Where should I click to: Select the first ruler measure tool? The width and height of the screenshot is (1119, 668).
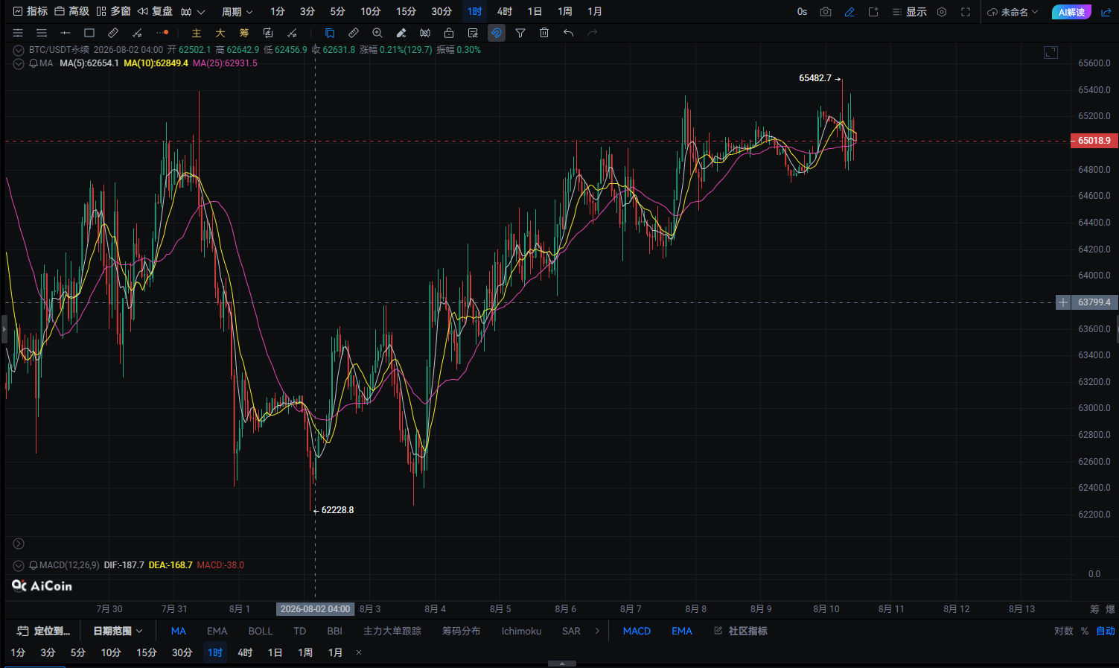coord(113,33)
